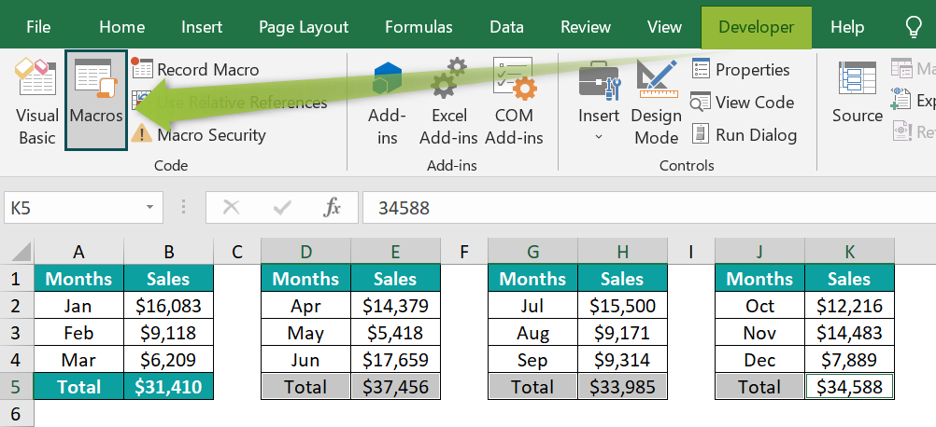Expand the Name Box dropdown
Image resolution: width=936 pixels, height=427 pixels.
(x=149, y=207)
